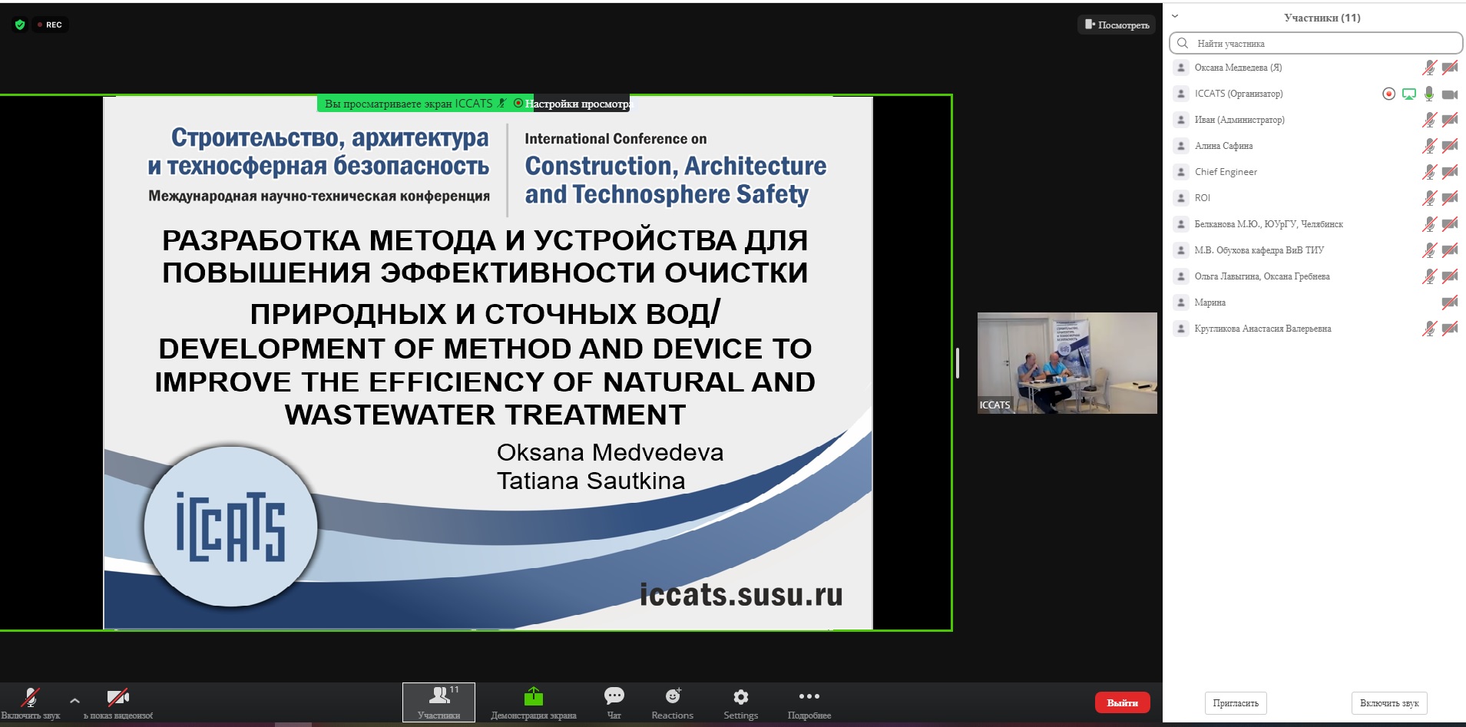
Task: Click the ICCATS organizer's green microphone icon
Action: (1429, 94)
